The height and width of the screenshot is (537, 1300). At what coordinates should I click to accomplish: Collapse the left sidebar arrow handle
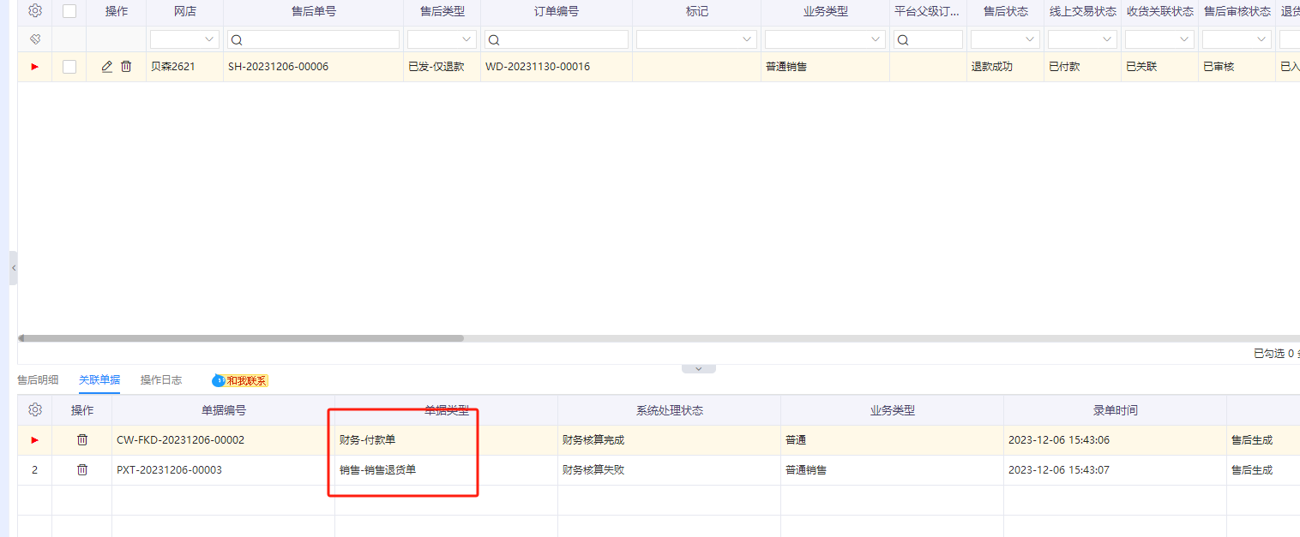pyautogui.click(x=13, y=268)
